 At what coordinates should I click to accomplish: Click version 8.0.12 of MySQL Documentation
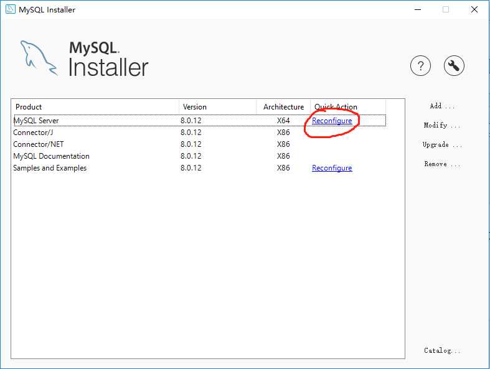(191, 156)
